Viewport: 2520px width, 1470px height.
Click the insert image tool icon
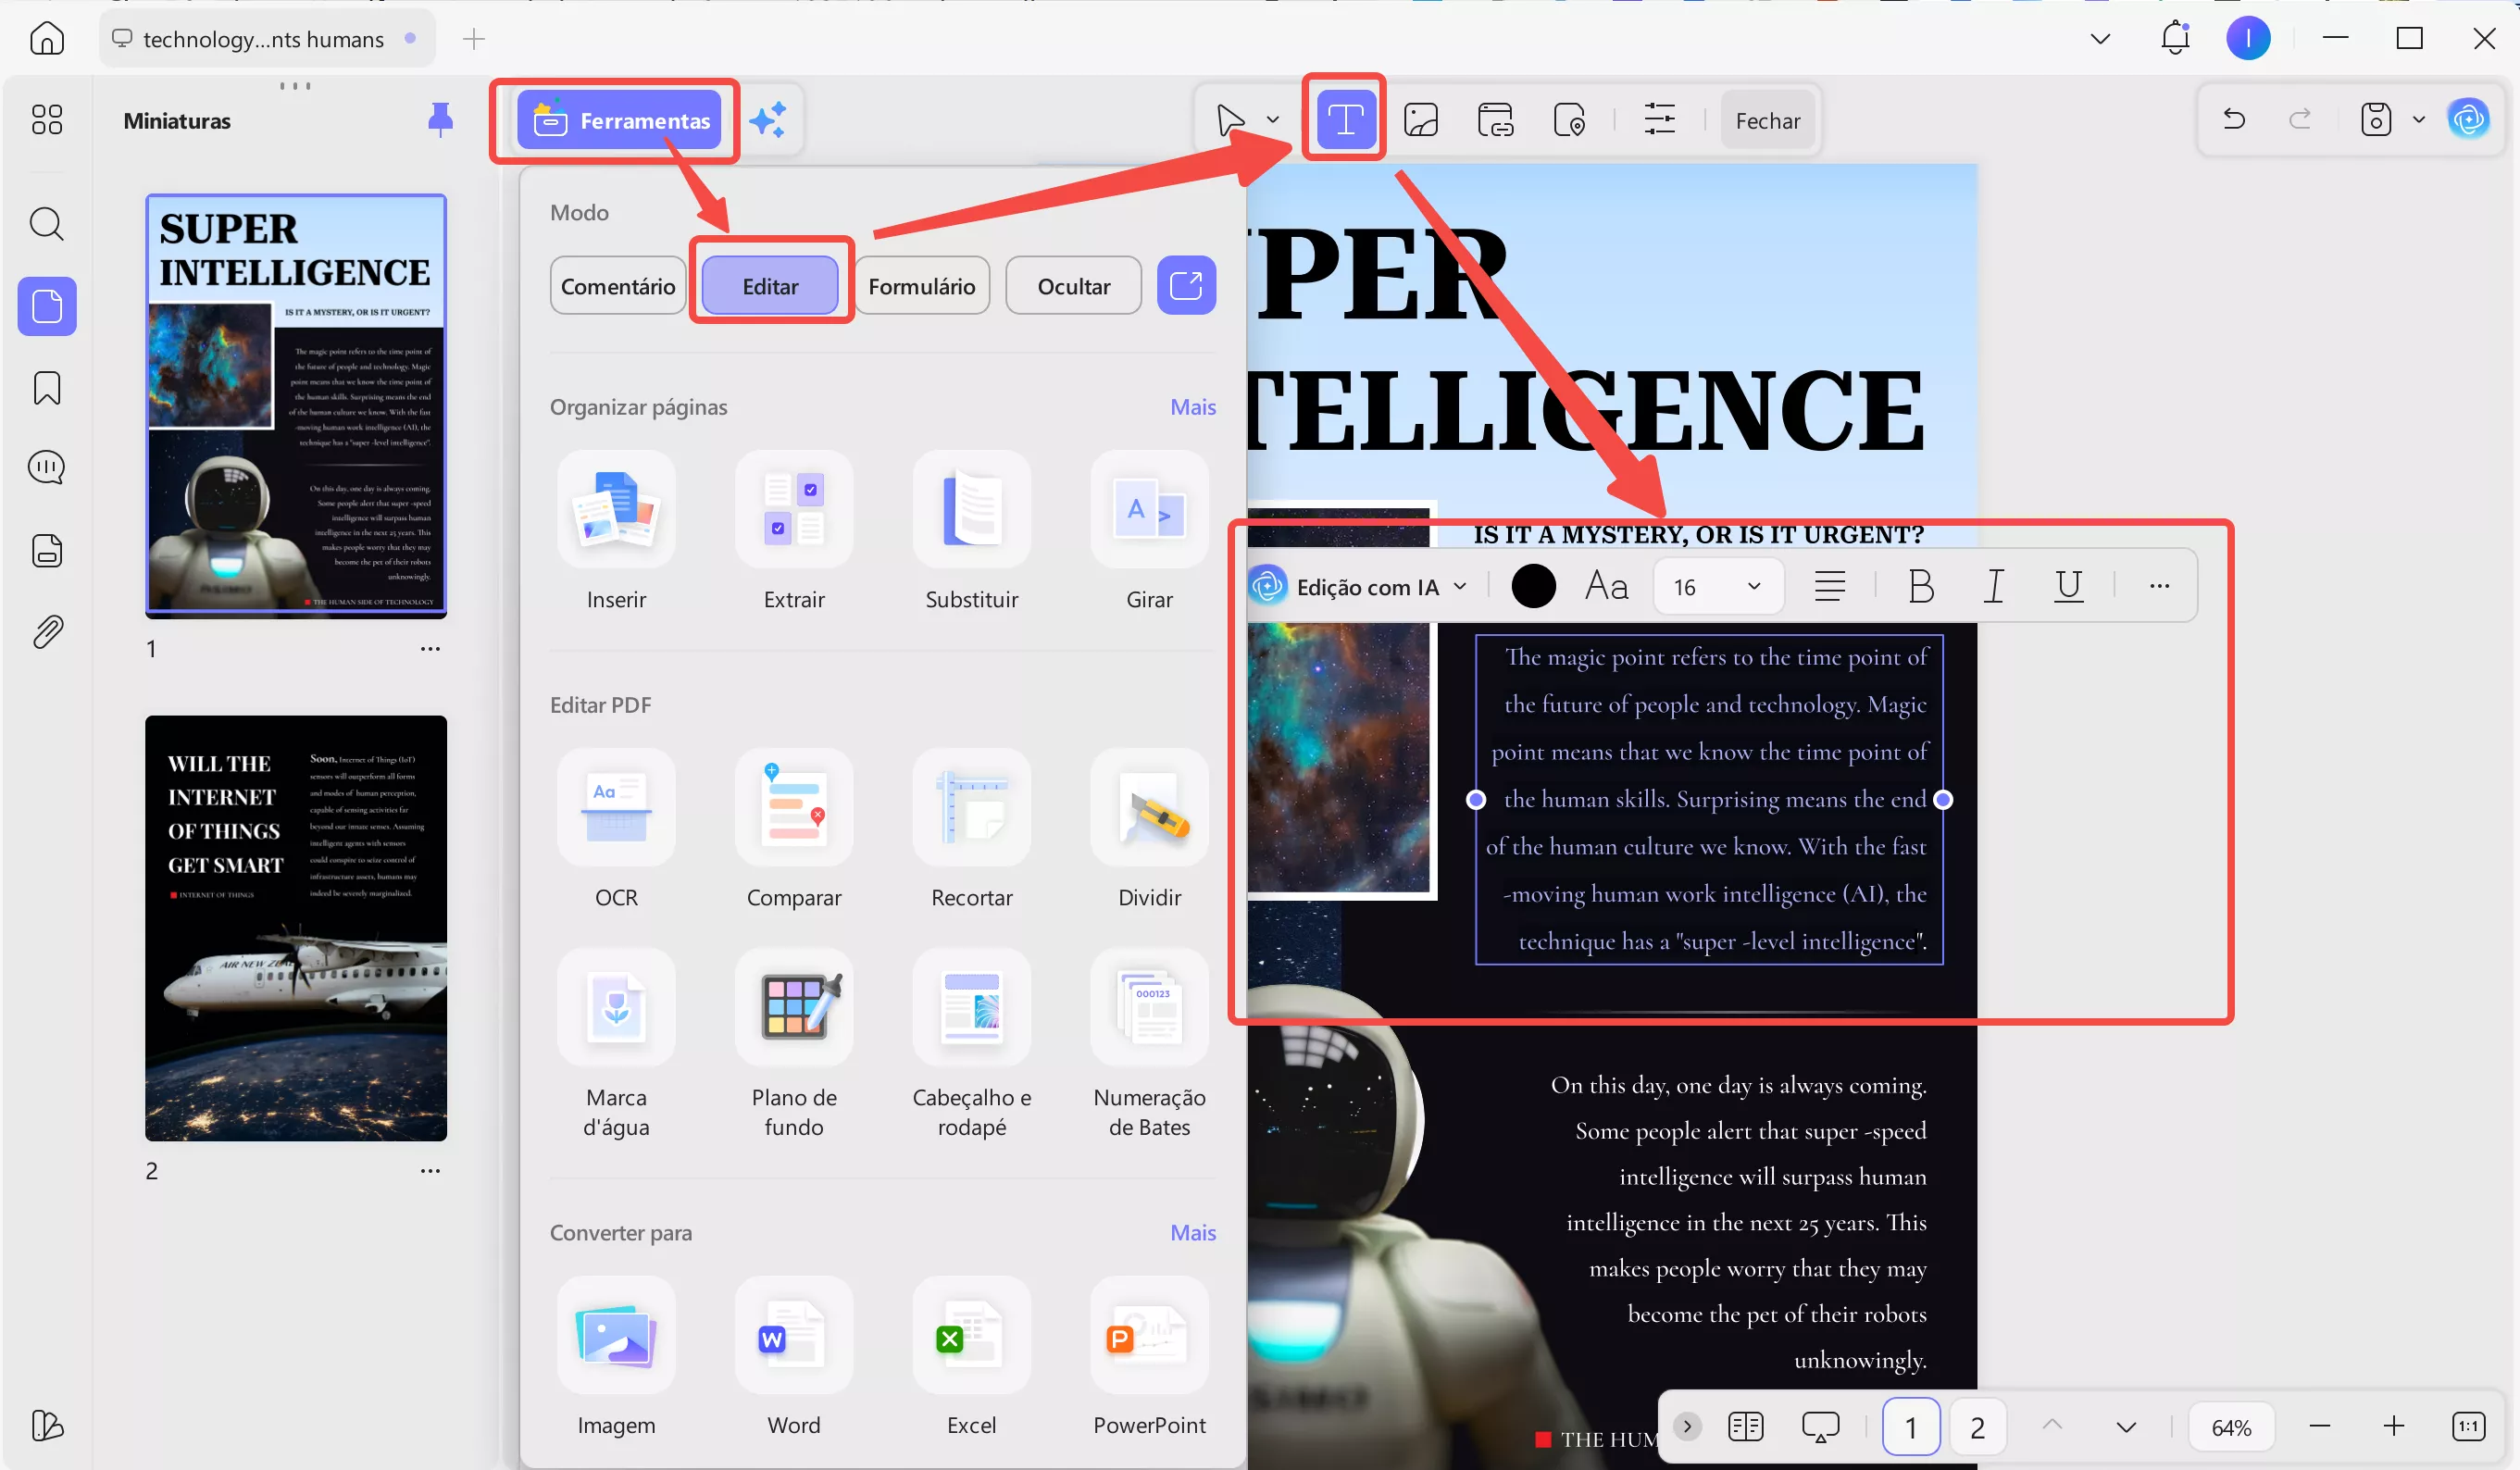click(x=1420, y=120)
